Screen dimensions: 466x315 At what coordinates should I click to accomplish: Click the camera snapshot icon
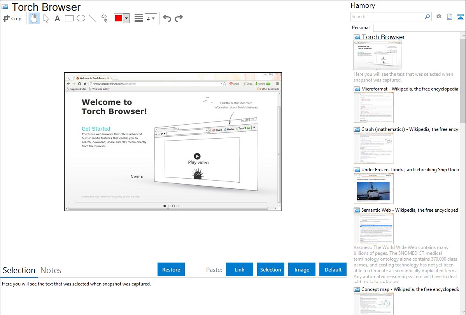coord(439,17)
